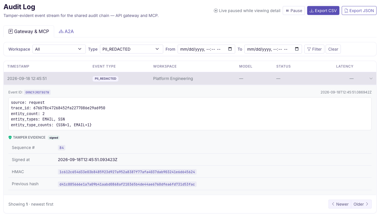380x216 pixels.
Task: Click the entity_type_counts line in payload
Action: (x=51, y=125)
